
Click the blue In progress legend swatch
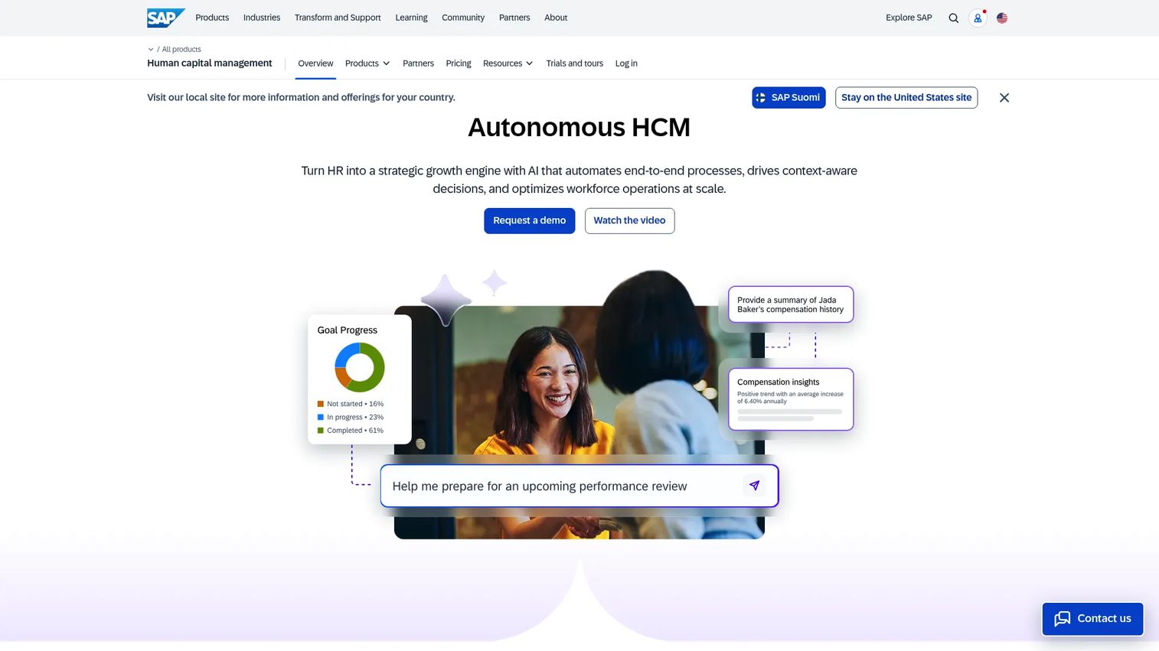pos(321,417)
